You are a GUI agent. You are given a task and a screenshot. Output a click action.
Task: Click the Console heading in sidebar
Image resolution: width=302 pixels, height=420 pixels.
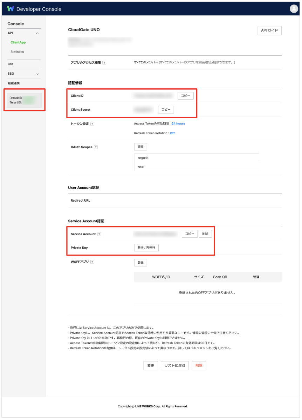coord(15,24)
